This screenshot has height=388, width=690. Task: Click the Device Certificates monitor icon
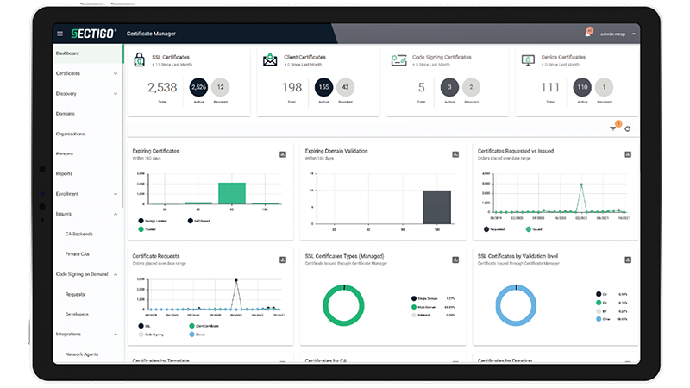tap(529, 59)
